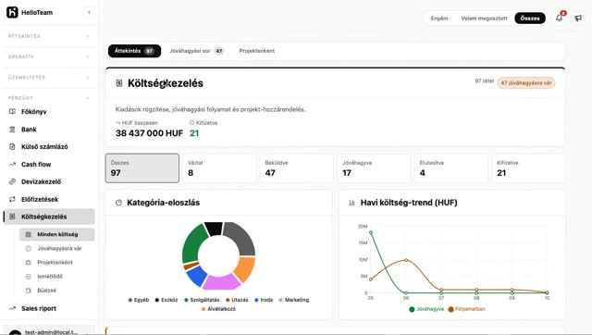Select the Elutasítva 4 status card

[451, 168]
